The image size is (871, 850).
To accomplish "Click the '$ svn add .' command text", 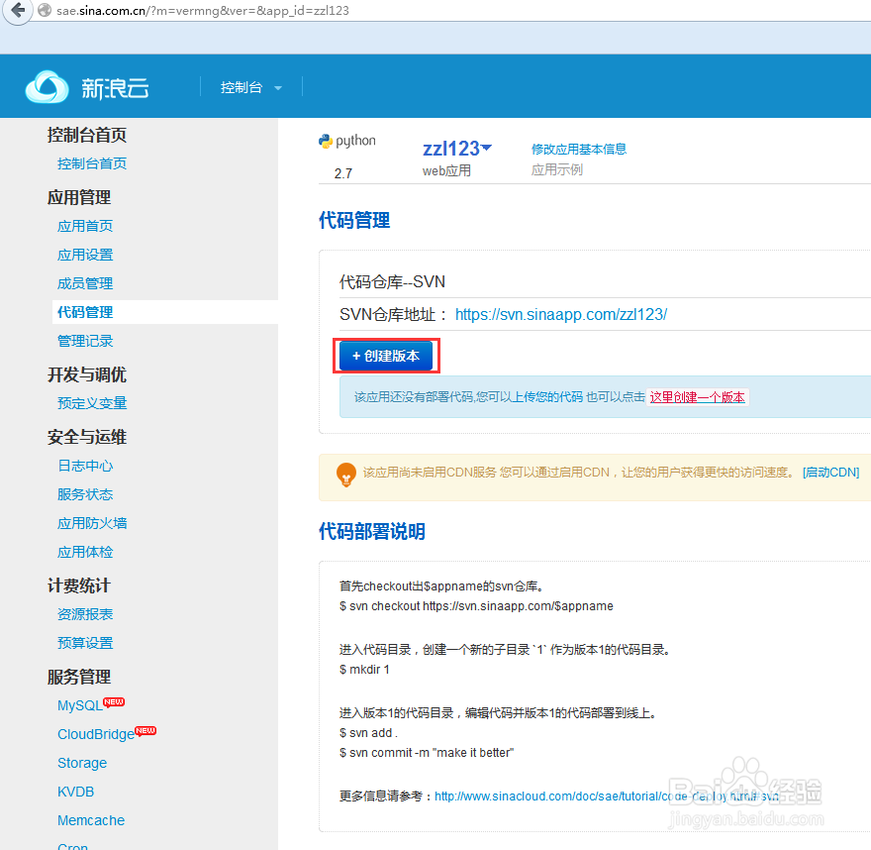I will 368,733.
